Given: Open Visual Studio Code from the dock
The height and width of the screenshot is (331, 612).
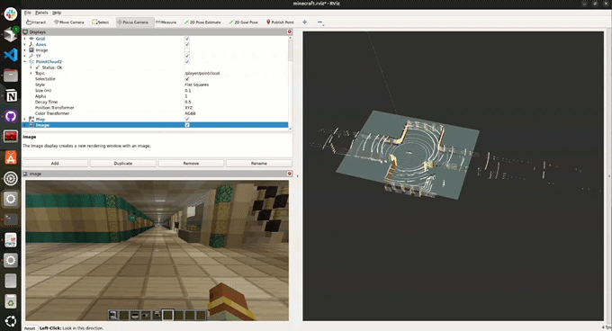Looking at the screenshot, I should coord(11,55).
